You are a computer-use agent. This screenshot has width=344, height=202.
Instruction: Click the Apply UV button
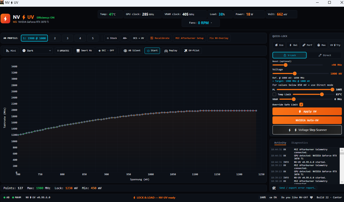click(307, 111)
